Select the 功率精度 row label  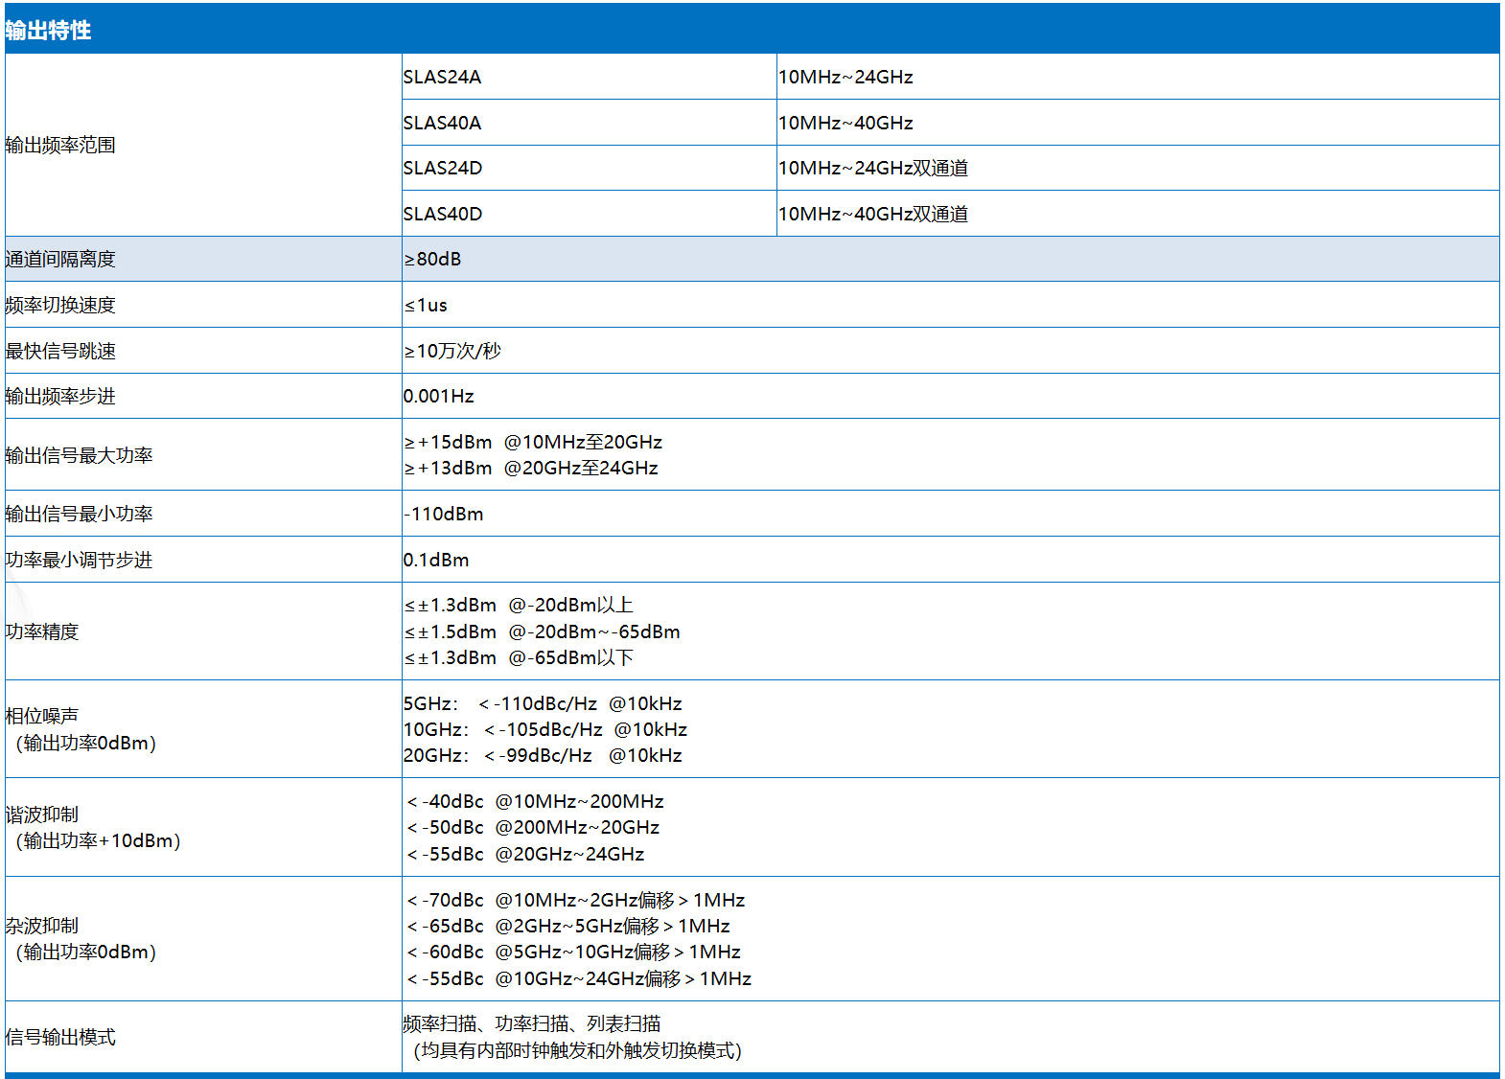pyautogui.click(x=42, y=631)
